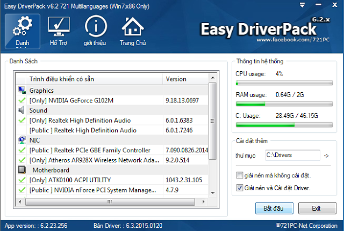Click the Trình điều khiển có sẵn column header
Viewport: 344px width, 231px height.
tap(94, 79)
